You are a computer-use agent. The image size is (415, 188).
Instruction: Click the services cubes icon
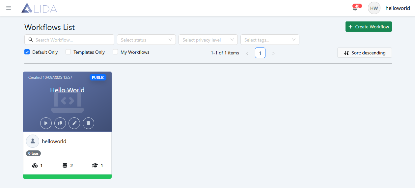coord(35,166)
